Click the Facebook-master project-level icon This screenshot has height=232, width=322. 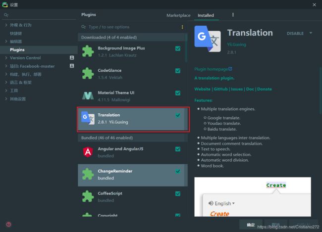(72, 66)
